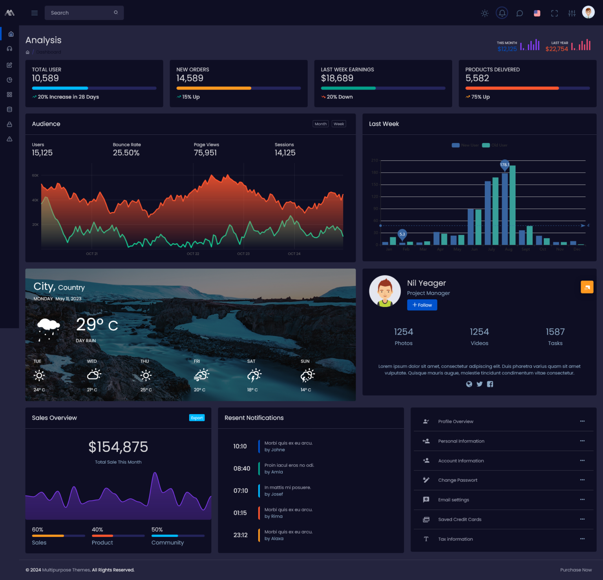603x580 pixels.
Task: Enter fullscreen mode via the expand icon
Action: pyautogui.click(x=554, y=13)
